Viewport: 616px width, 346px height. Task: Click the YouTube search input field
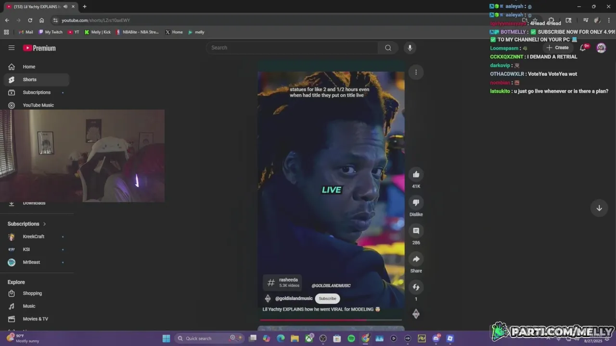[294, 48]
